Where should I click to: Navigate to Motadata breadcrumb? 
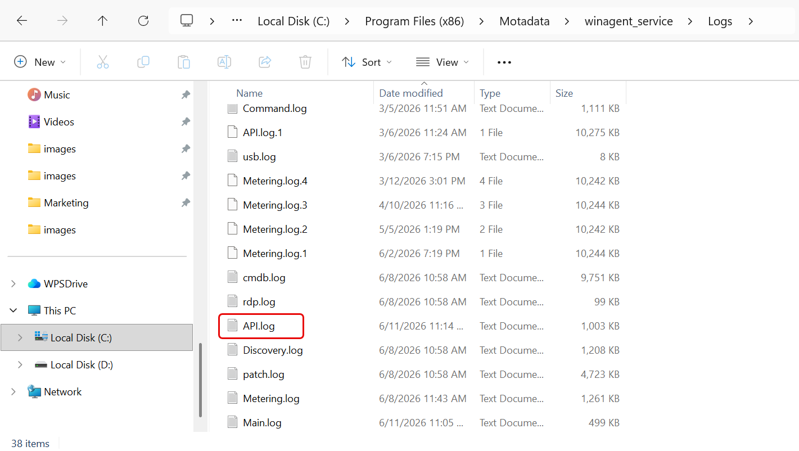pos(525,21)
